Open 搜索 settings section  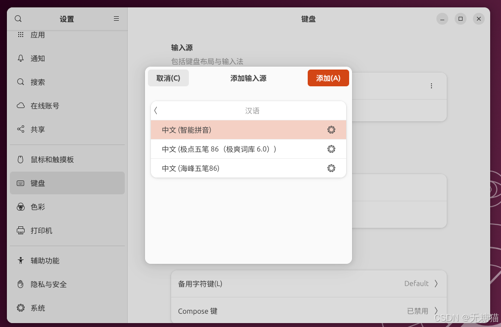point(67,82)
